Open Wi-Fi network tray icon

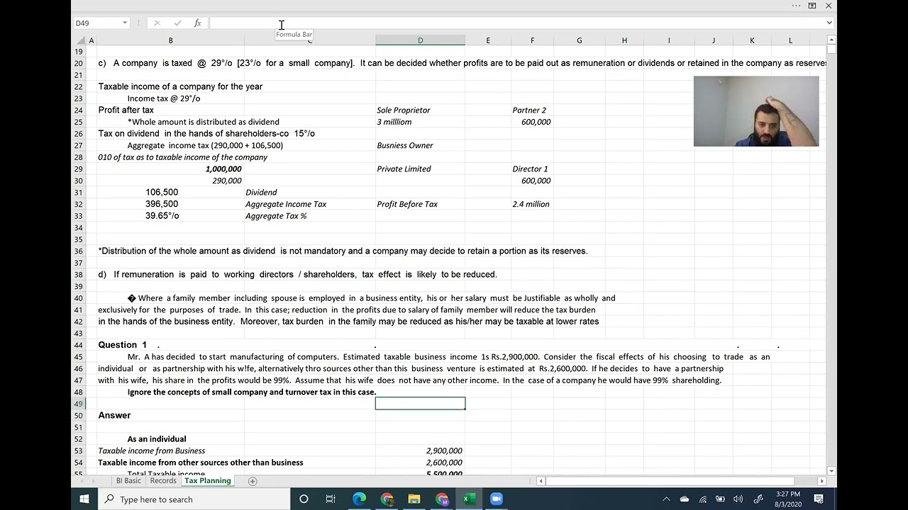(x=703, y=499)
